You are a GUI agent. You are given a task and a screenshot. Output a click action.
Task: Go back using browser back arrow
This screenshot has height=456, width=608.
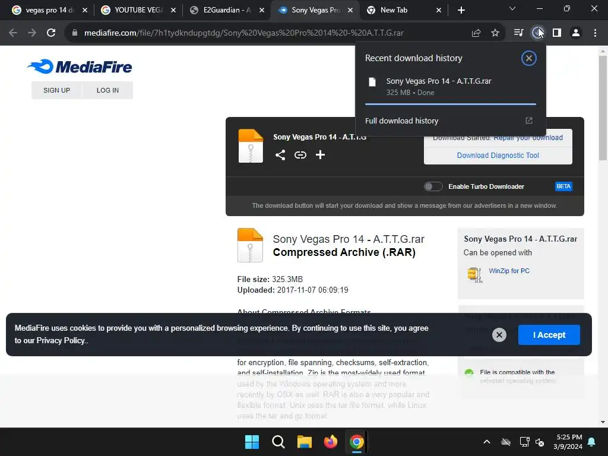click(x=13, y=33)
